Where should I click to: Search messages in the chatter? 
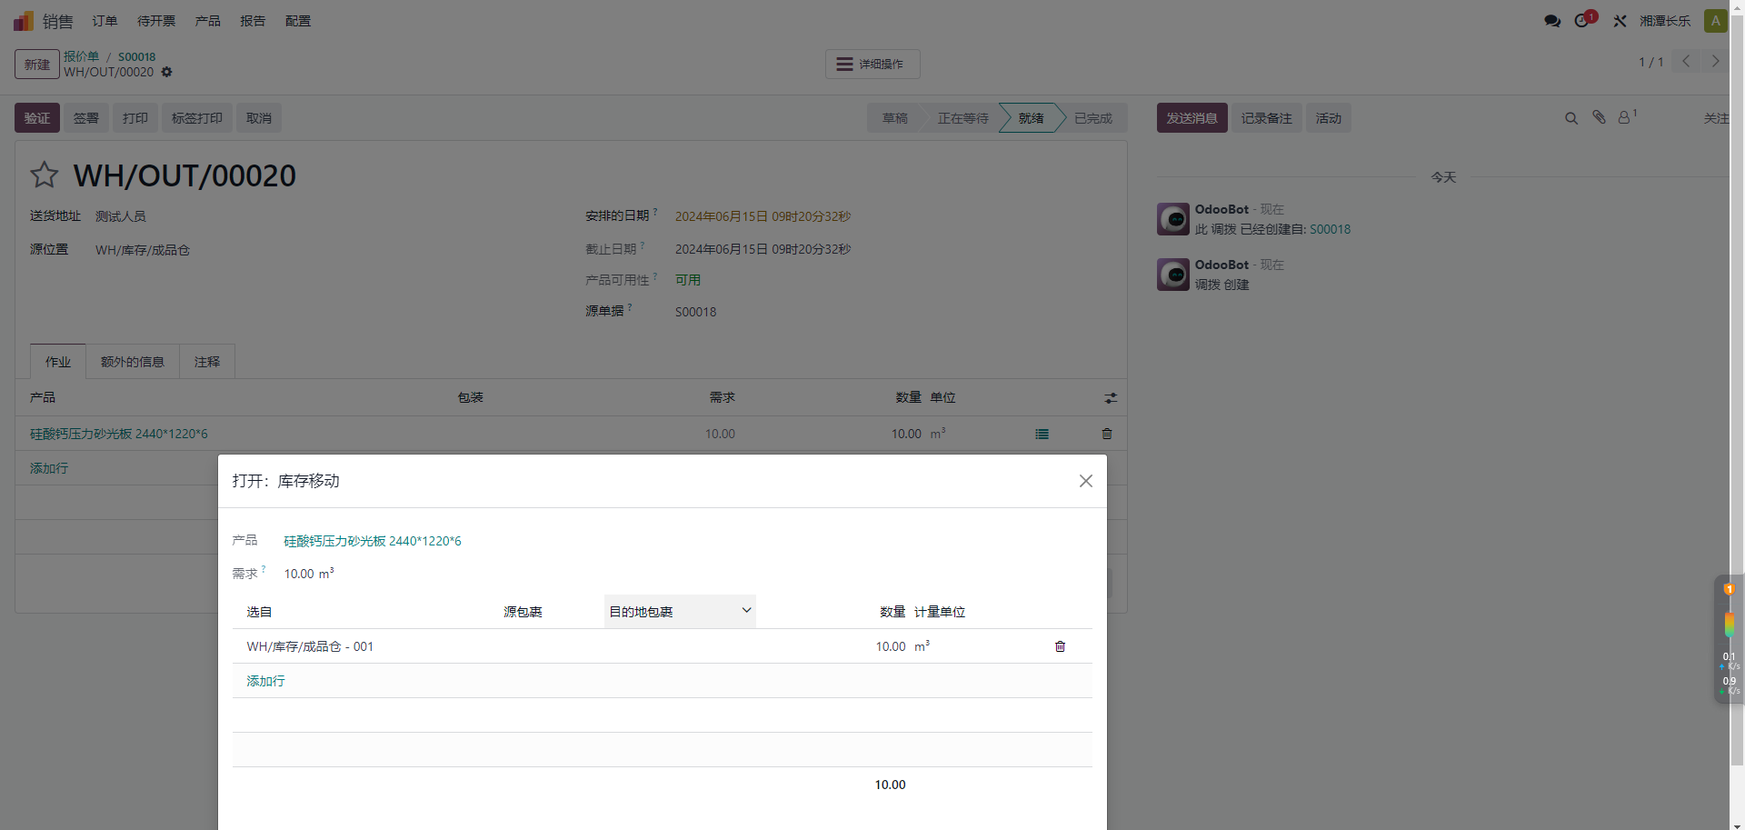point(1570,118)
